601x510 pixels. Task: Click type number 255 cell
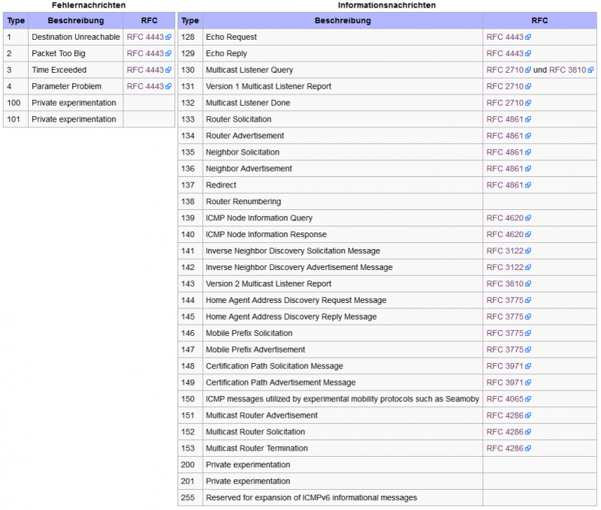(190, 498)
